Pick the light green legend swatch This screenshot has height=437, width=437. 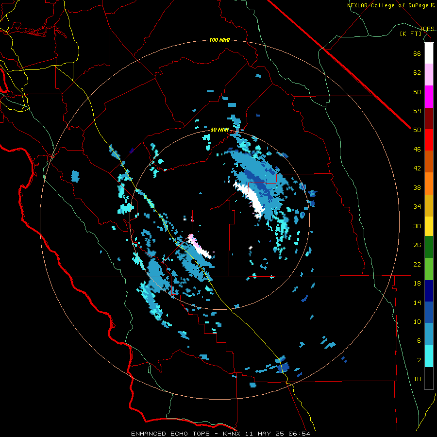pyautogui.click(x=429, y=269)
